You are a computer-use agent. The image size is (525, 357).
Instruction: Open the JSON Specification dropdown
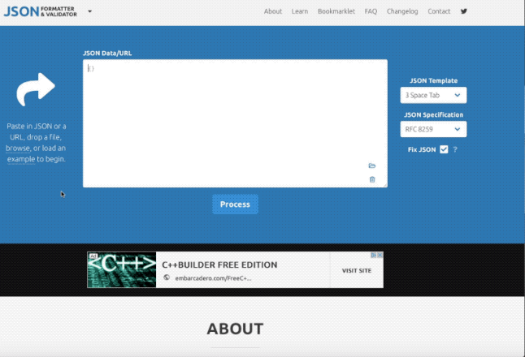(433, 129)
